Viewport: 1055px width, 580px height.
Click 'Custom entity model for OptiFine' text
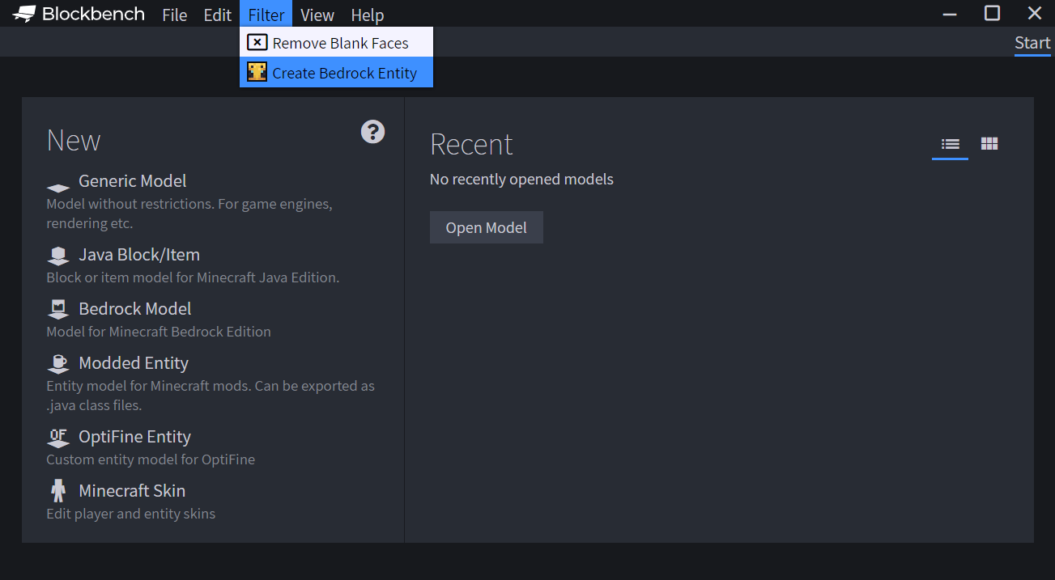pyautogui.click(x=151, y=459)
